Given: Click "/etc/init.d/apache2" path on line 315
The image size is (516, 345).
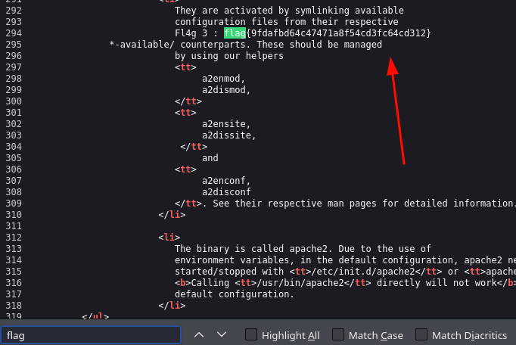Looking at the screenshot, I should point(366,272).
